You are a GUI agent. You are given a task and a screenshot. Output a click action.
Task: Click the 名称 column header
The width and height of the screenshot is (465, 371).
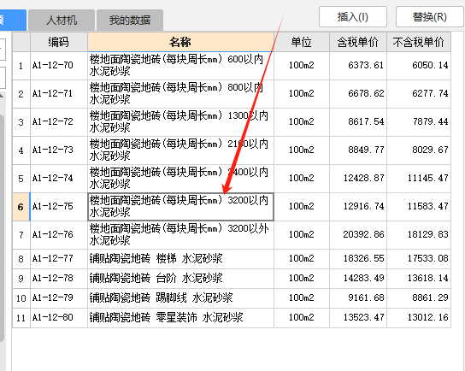(180, 42)
